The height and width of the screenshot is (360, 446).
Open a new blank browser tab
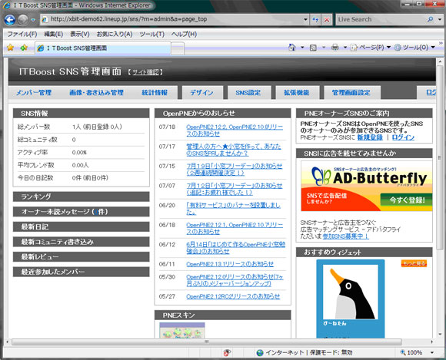(178, 48)
